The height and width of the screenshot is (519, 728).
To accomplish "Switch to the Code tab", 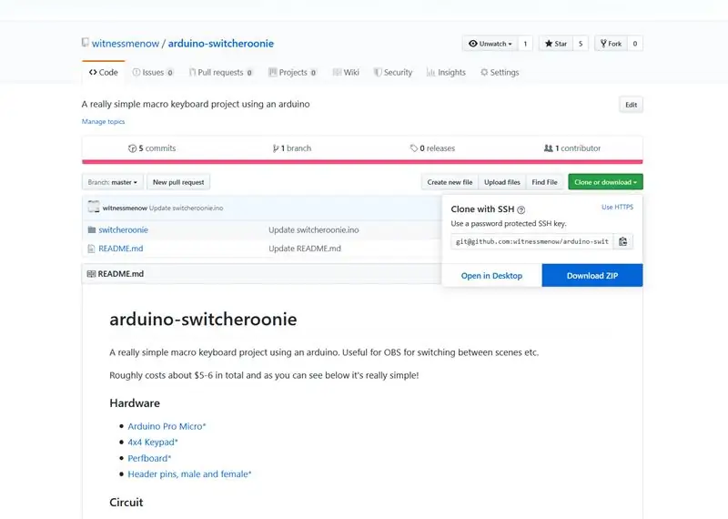I will coord(104,73).
